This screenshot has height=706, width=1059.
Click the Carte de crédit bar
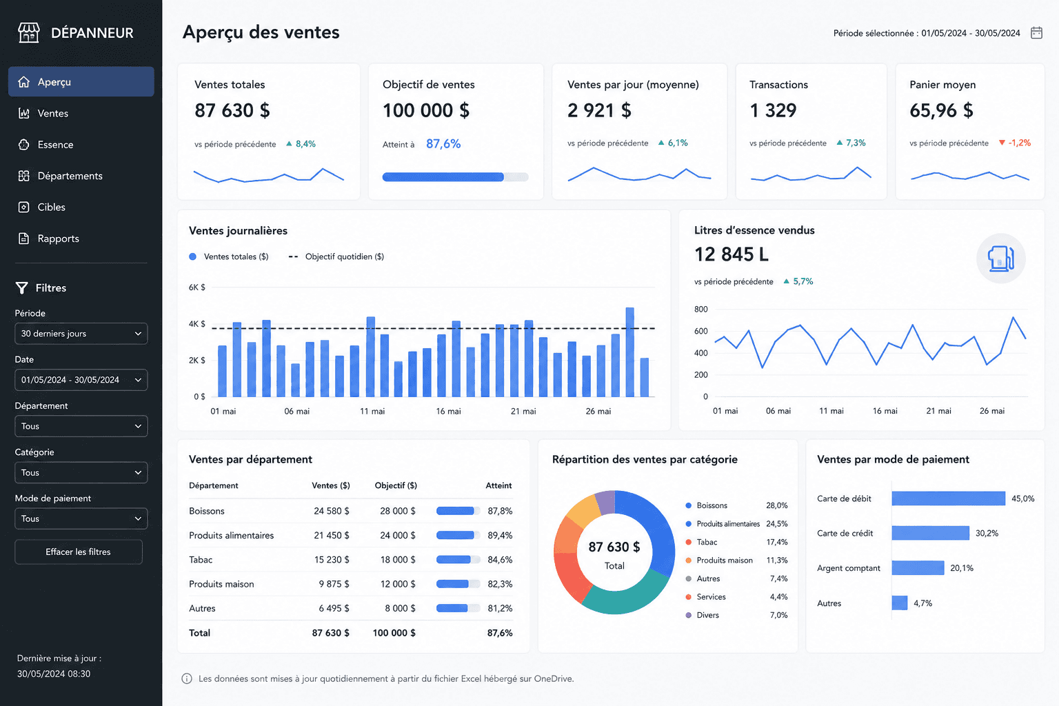931,533
